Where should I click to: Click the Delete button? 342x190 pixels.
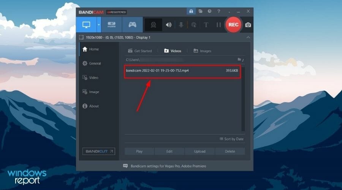click(230, 151)
